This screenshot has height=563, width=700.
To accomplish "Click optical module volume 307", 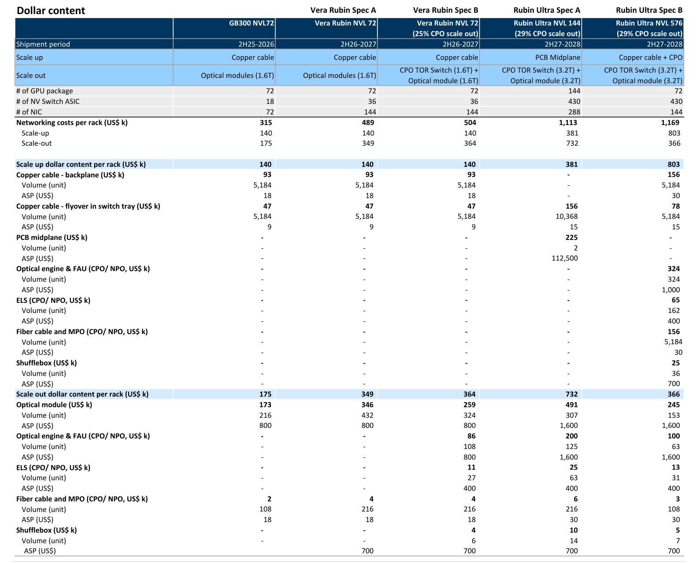I will (x=571, y=415).
